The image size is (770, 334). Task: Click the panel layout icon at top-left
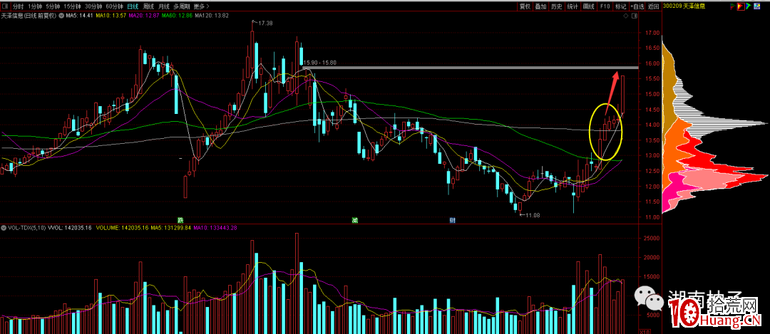coord(5,6)
